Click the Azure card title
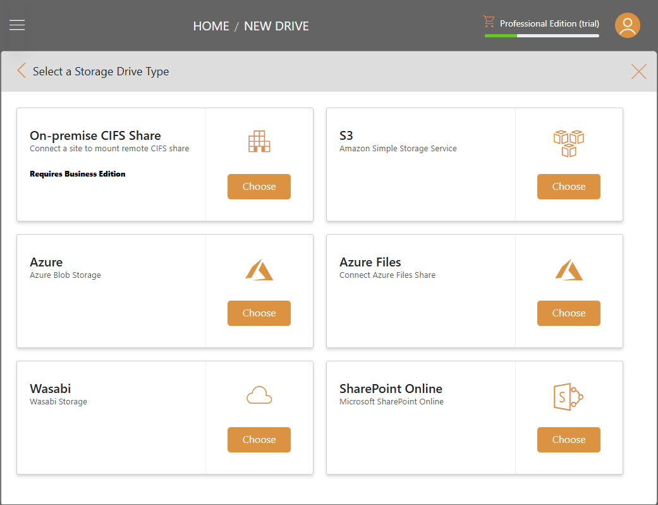The height and width of the screenshot is (505, 658). tap(46, 262)
